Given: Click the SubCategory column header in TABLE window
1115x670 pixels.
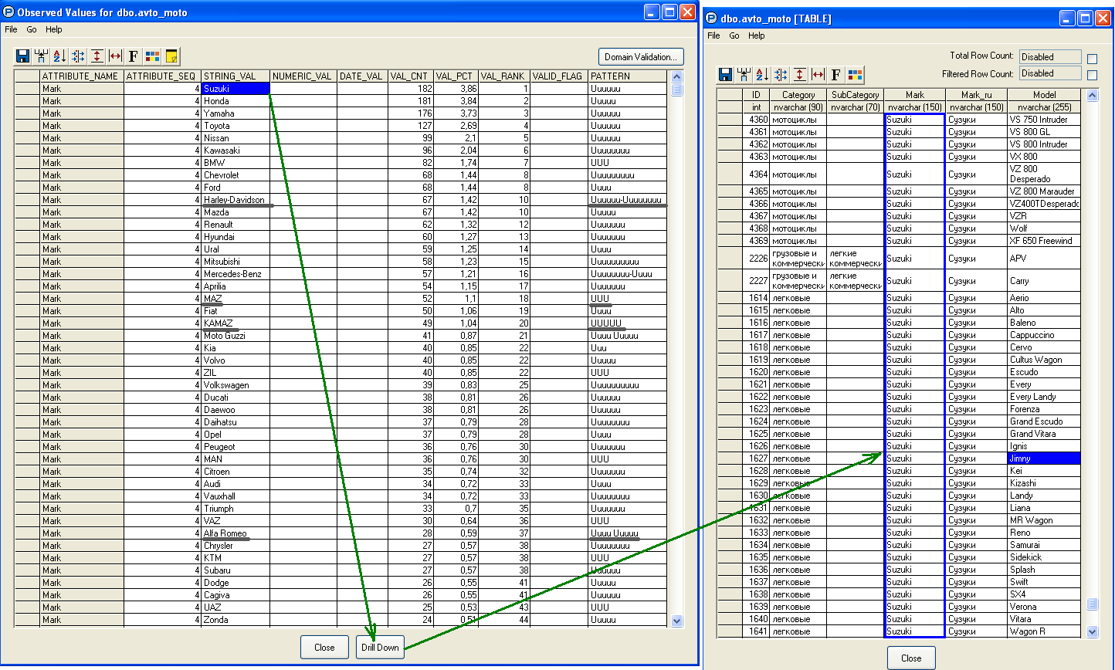Looking at the screenshot, I should coord(855,95).
